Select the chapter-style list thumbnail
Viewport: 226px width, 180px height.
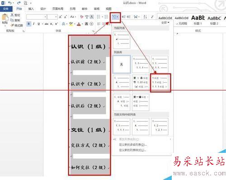click(141, 102)
